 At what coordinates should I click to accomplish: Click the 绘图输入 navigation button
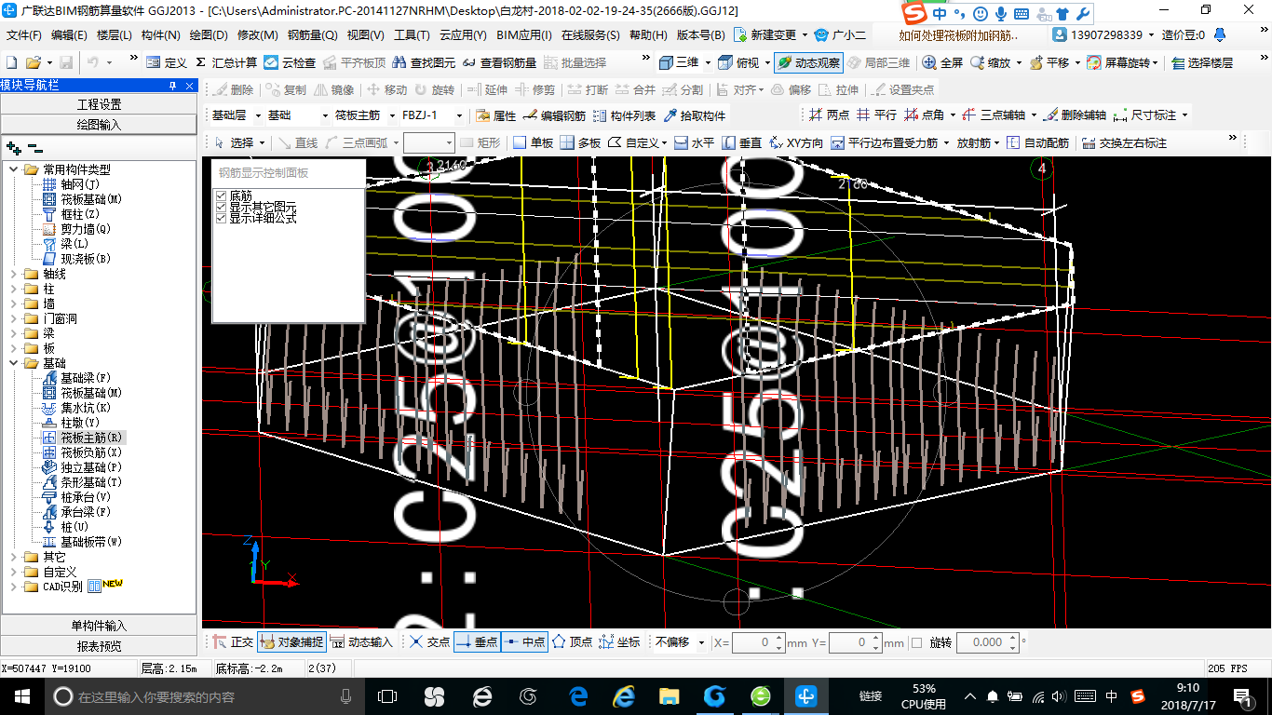(x=99, y=124)
